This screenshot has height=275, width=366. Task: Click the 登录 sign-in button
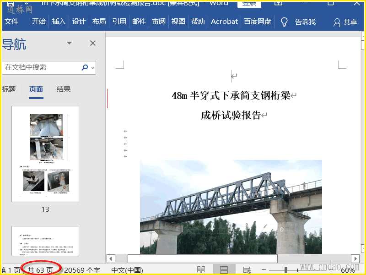click(249, 4)
